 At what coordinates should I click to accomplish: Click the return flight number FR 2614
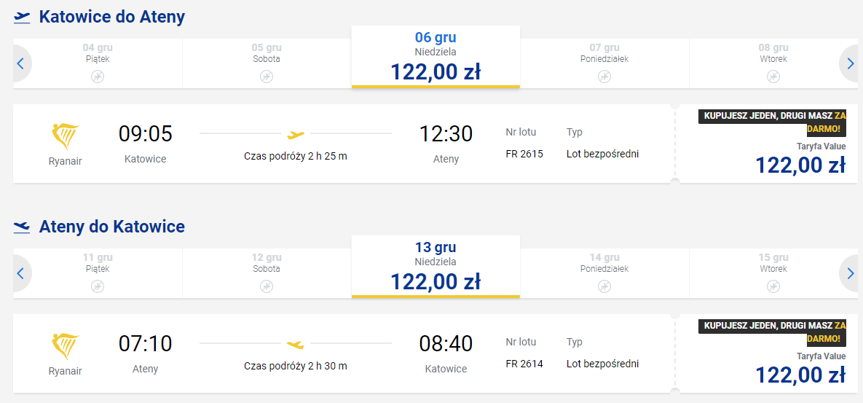point(524,364)
